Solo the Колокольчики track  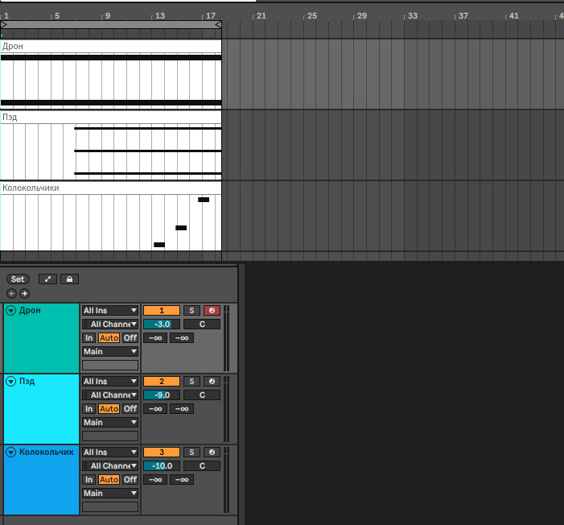click(191, 453)
